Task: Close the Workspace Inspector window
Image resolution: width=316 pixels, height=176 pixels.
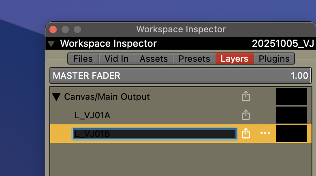Action: coord(53,29)
